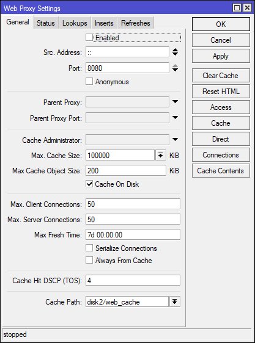Open the Status tab
This screenshot has height=343, width=255.
click(x=46, y=23)
